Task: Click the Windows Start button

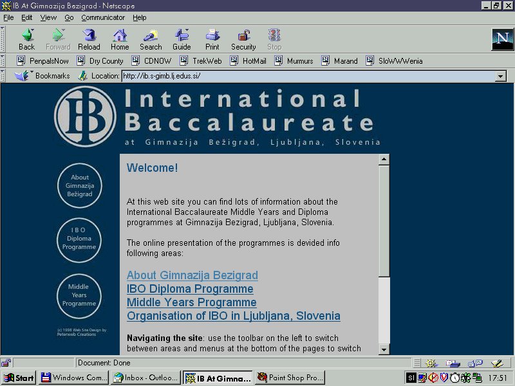Action: tap(19, 378)
